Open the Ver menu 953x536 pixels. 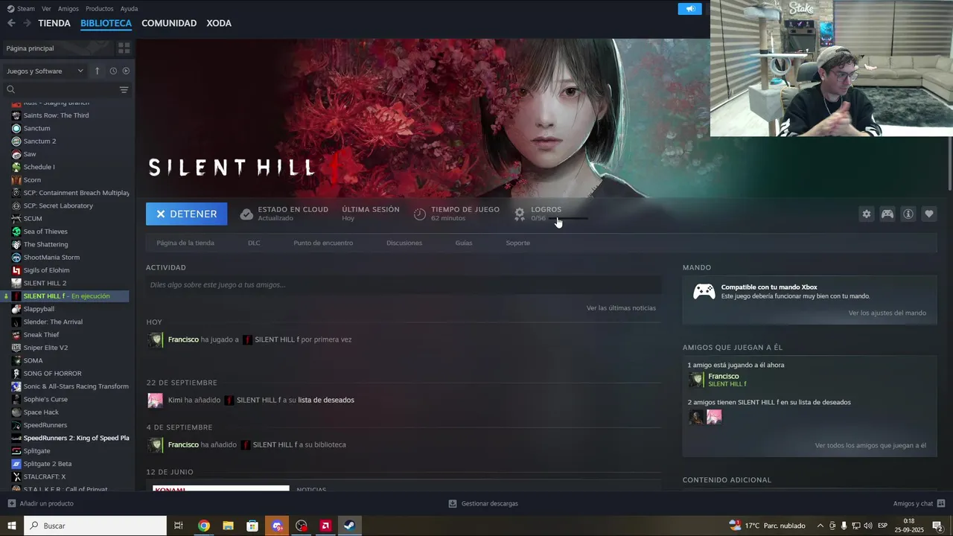[46, 9]
